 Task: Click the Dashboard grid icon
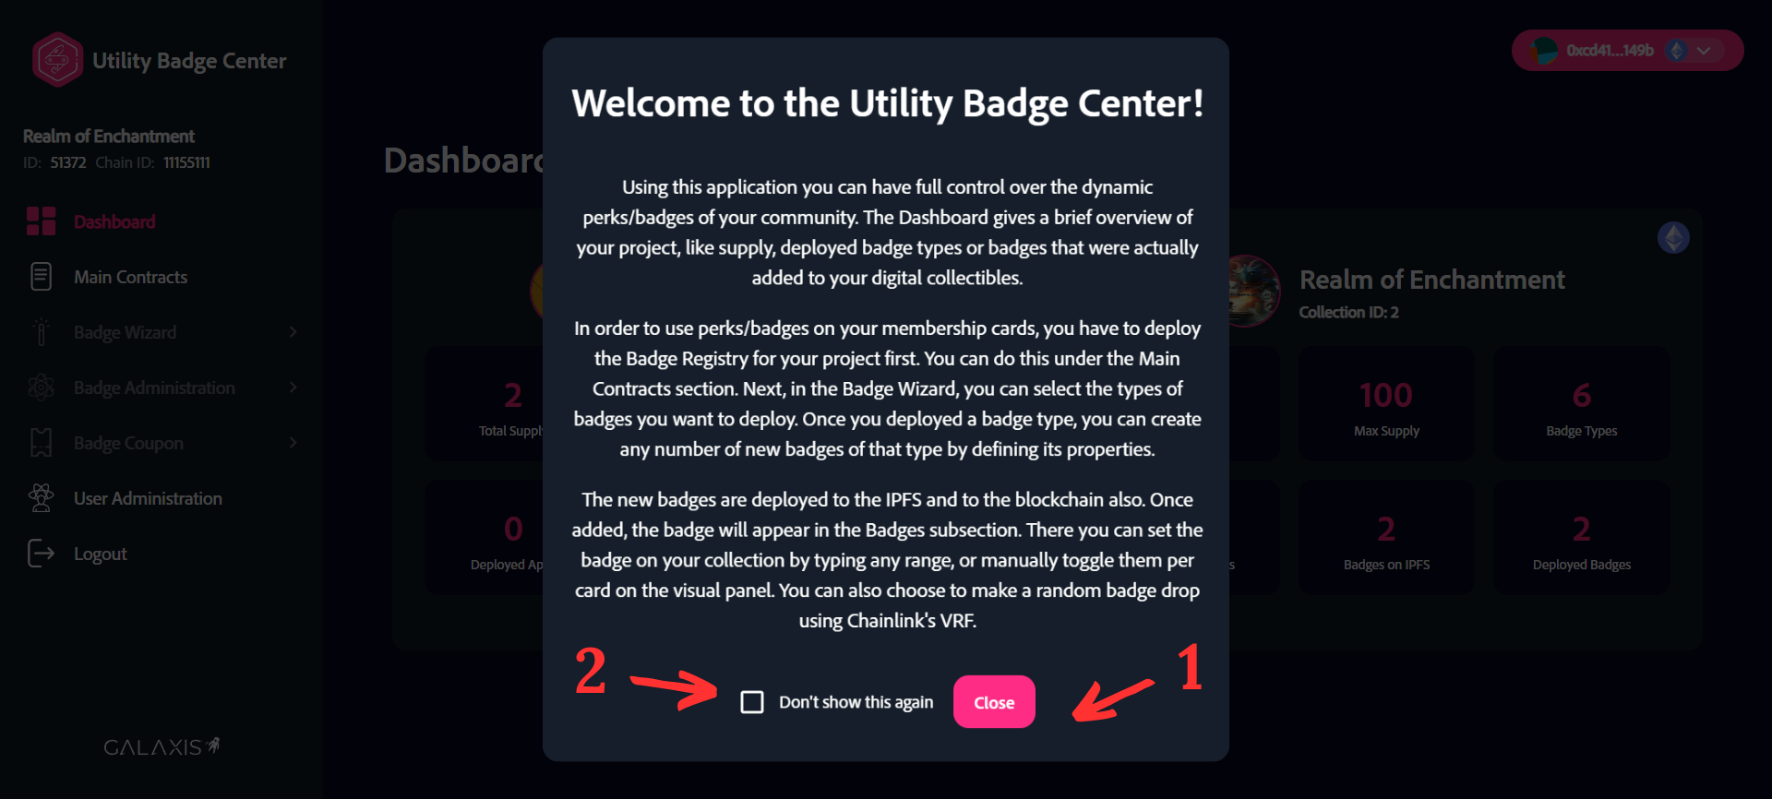click(41, 221)
